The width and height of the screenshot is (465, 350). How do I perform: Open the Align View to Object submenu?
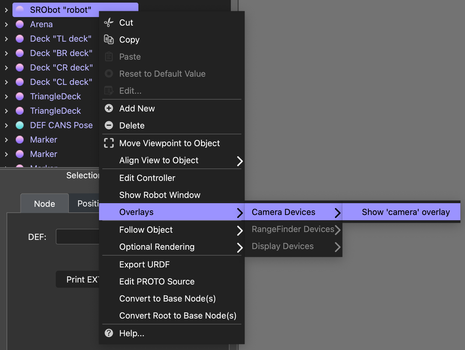pyautogui.click(x=159, y=160)
